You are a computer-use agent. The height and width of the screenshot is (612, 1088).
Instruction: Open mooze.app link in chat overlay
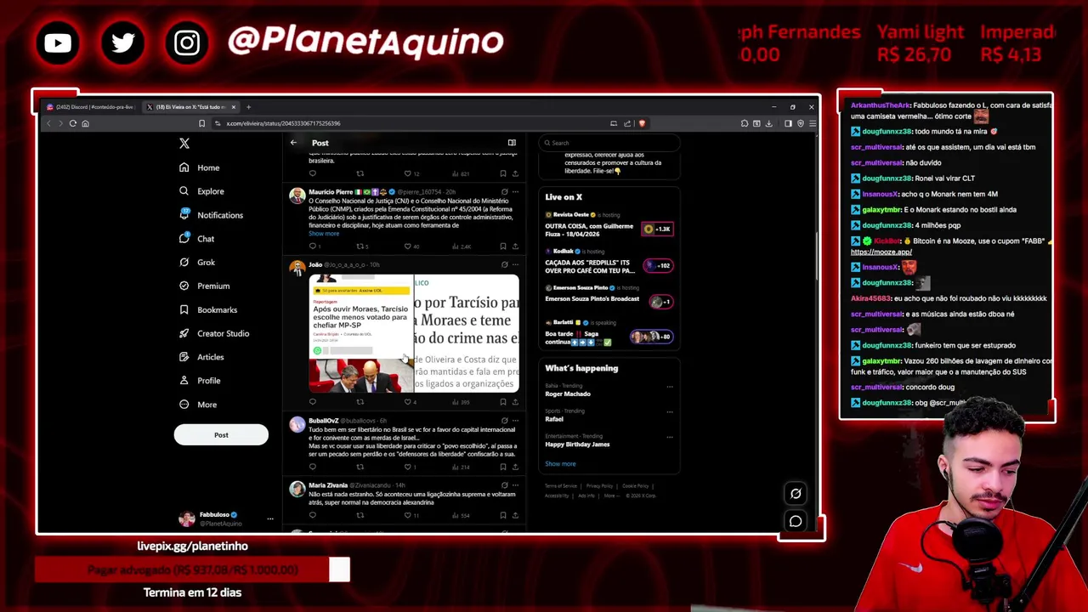(881, 252)
